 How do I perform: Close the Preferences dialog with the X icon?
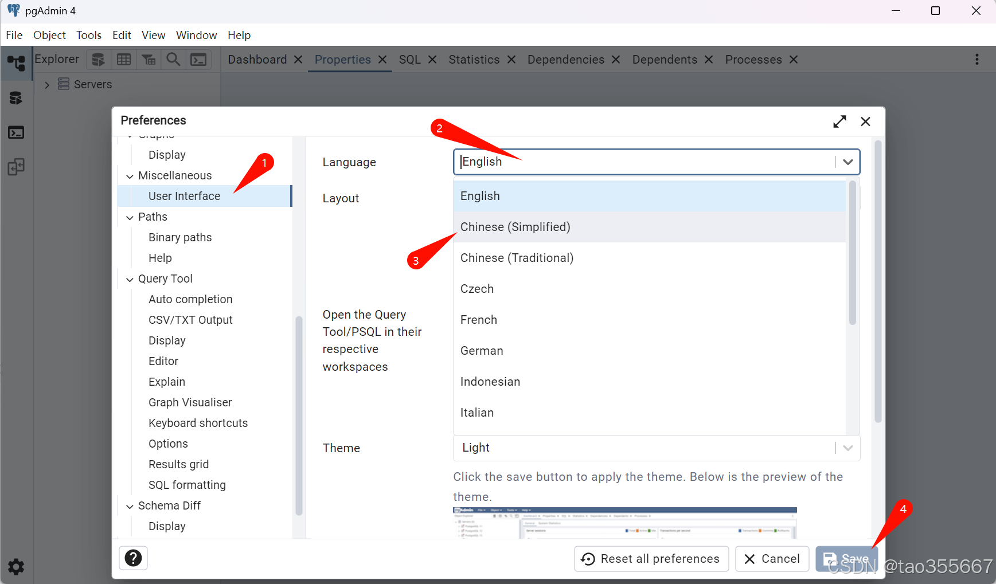(866, 121)
